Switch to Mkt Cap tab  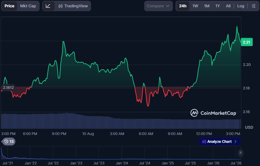pyautogui.click(x=28, y=6)
